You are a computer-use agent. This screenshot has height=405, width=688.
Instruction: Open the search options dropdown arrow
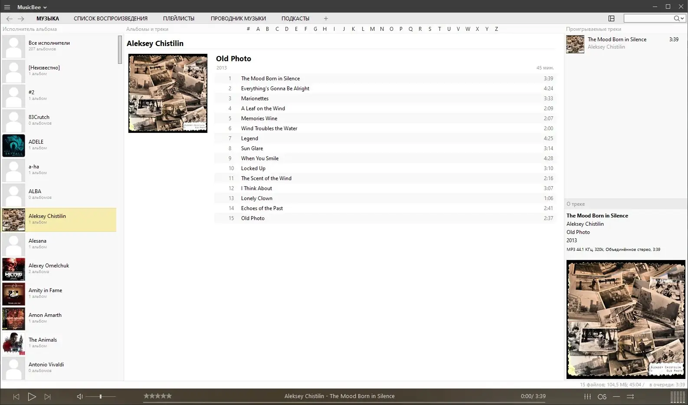pos(682,18)
